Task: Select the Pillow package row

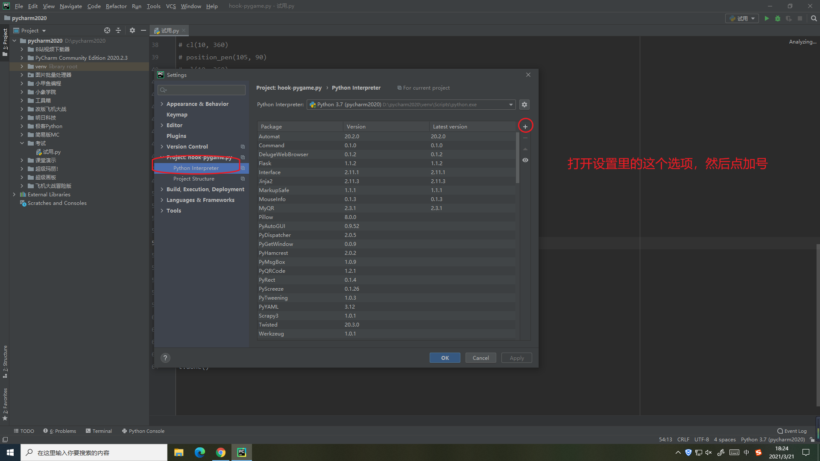Action: [x=387, y=217]
